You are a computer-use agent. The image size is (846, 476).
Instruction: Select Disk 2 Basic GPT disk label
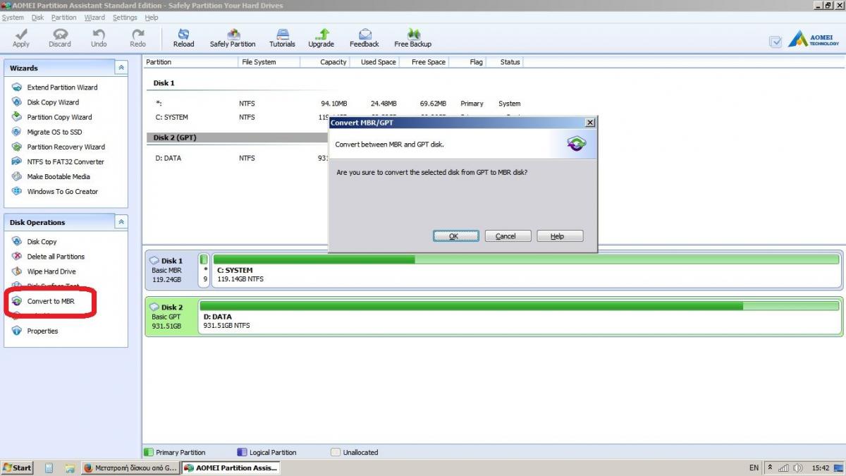[170, 317]
